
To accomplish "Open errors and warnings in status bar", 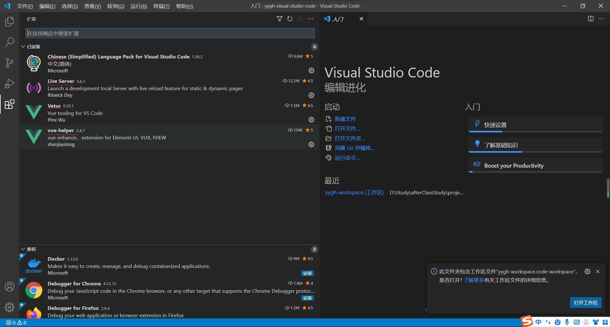I will [x=16, y=323].
